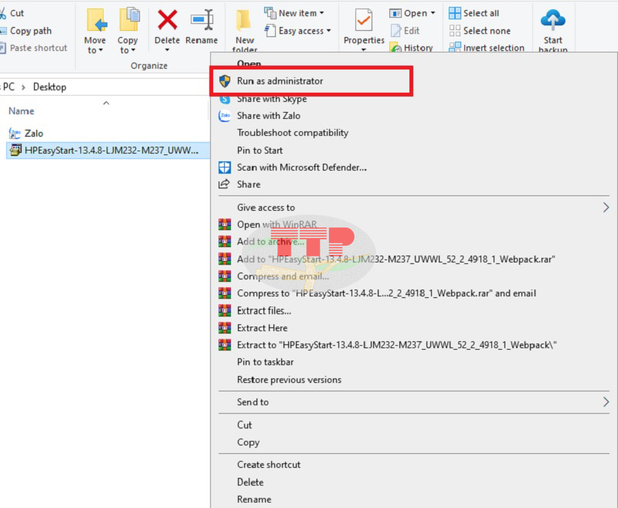Click Select none in ribbon
This screenshot has height=508, width=618.
(x=480, y=30)
